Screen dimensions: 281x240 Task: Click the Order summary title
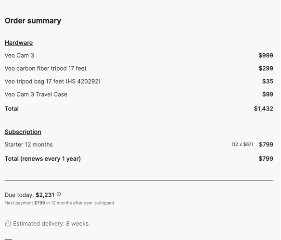click(x=33, y=21)
